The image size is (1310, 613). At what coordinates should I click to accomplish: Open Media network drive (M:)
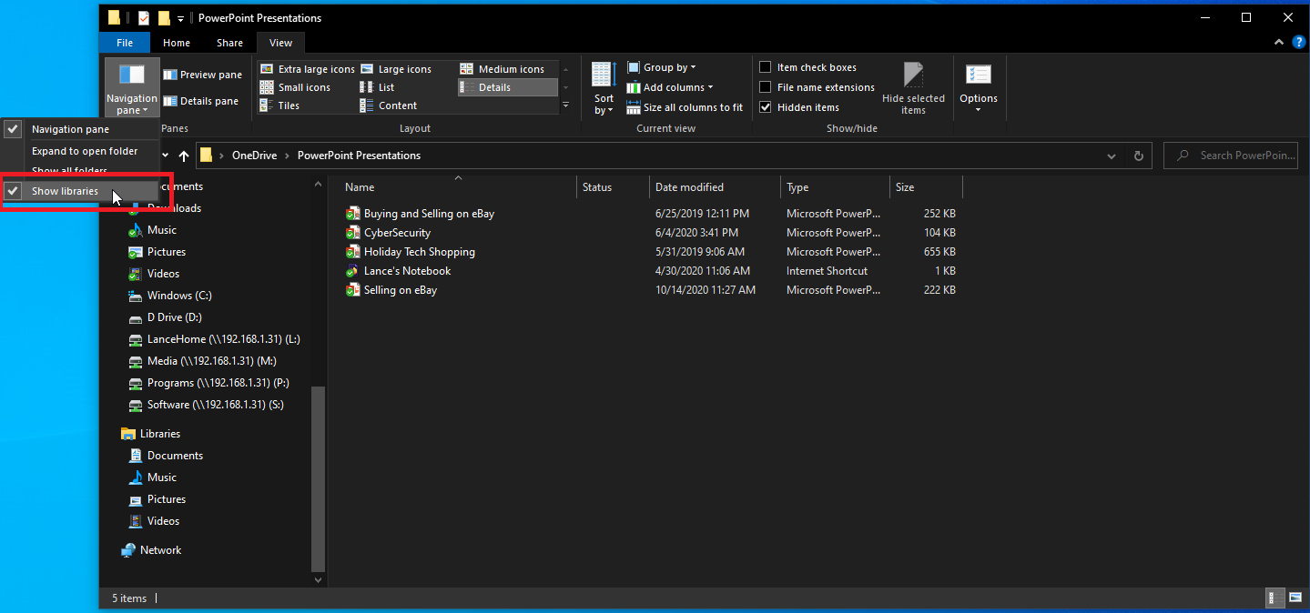tap(211, 361)
